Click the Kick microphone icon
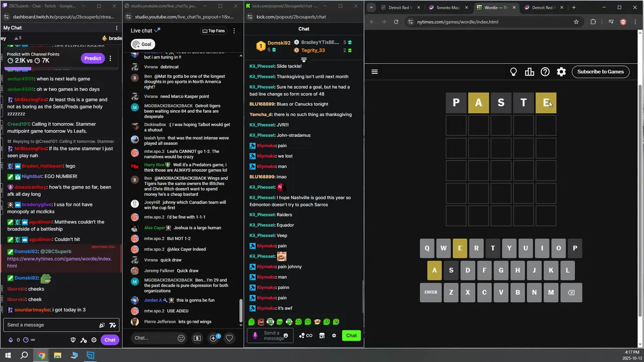The height and width of the screenshot is (362, 644). 255,335
